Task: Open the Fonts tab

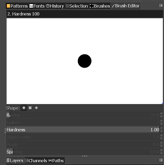Action: (x=37, y=6)
